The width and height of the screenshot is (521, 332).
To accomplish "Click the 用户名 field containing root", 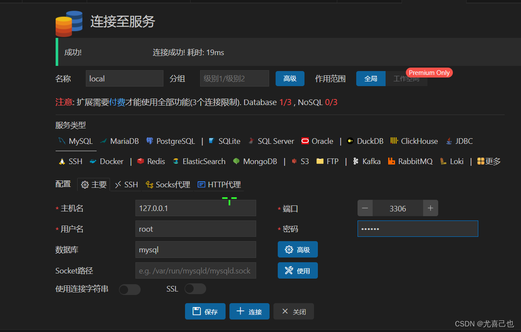I will tap(196, 229).
